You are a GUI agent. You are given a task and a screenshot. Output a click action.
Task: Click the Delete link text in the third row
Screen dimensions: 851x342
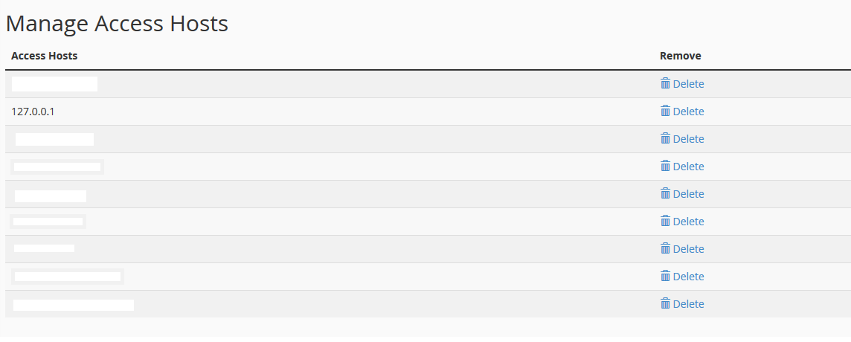[x=688, y=139]
